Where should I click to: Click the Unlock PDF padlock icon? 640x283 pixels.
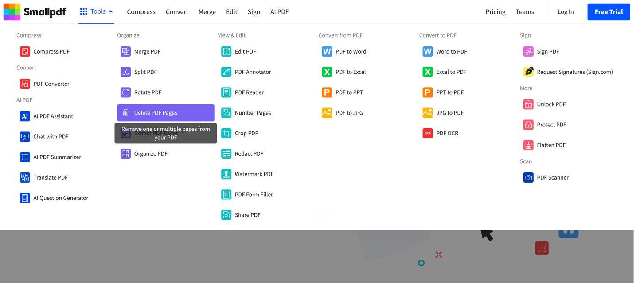click(528, 104)
